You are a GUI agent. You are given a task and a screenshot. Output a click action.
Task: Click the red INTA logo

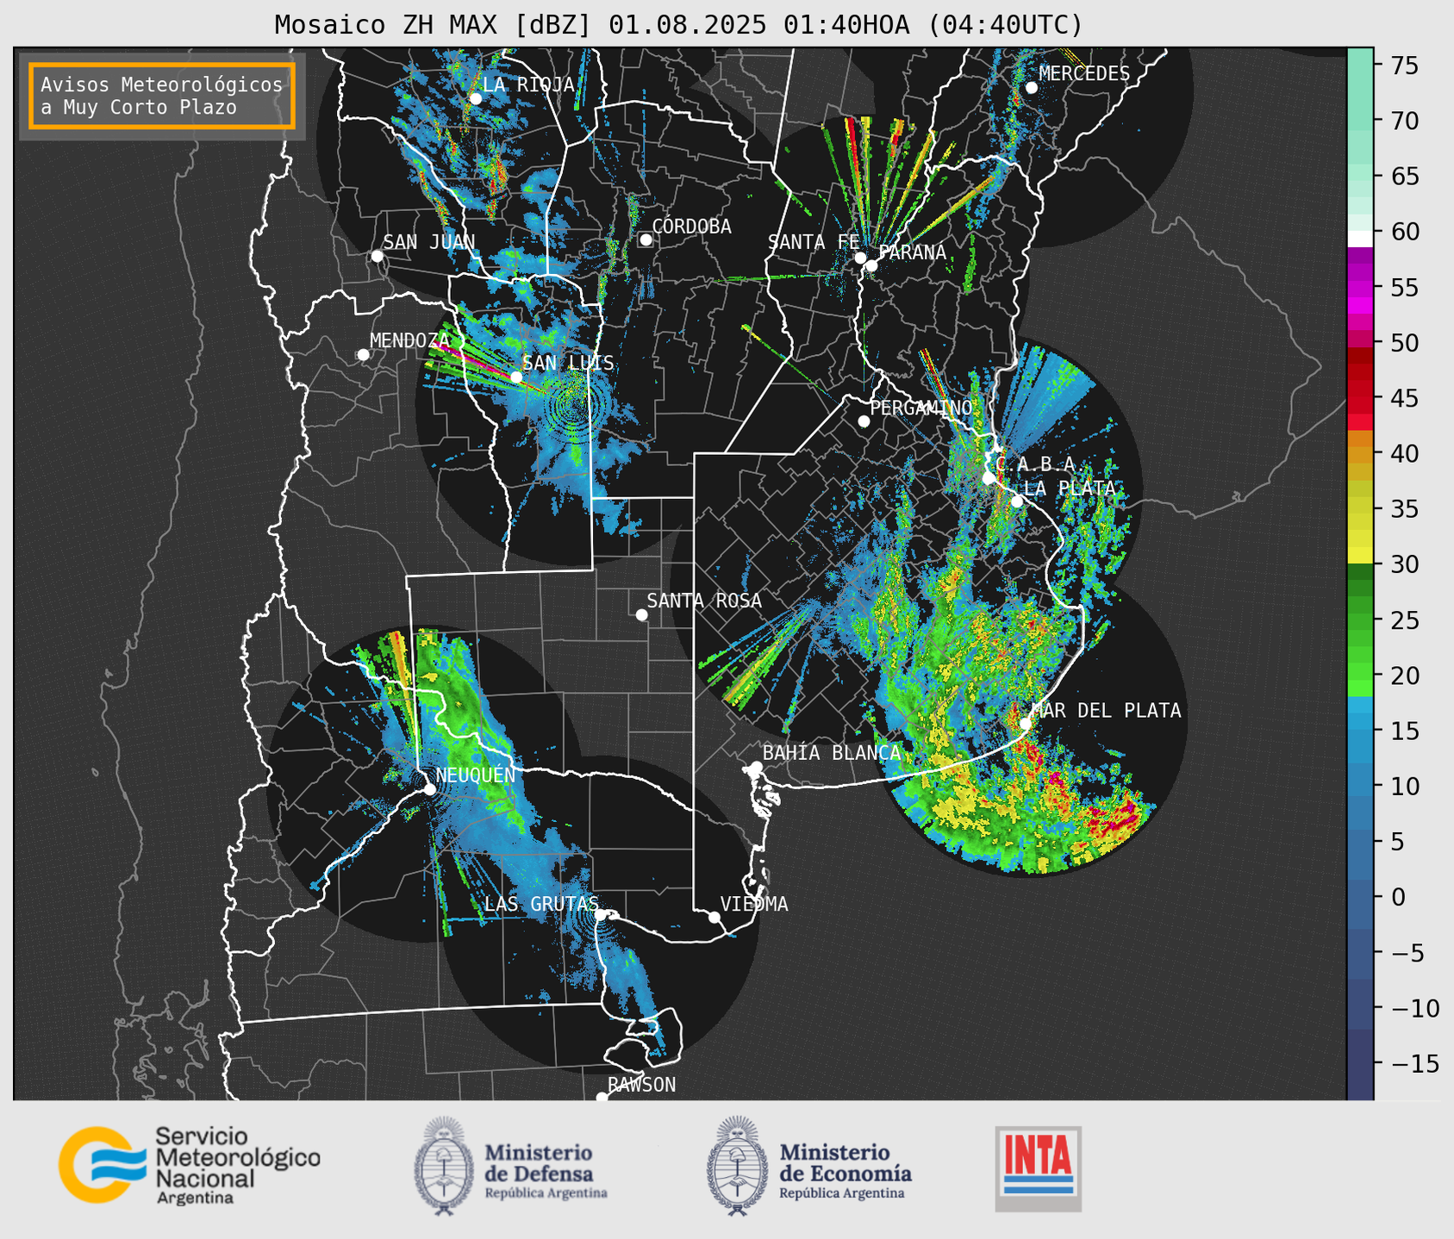pos(1039,1168)
